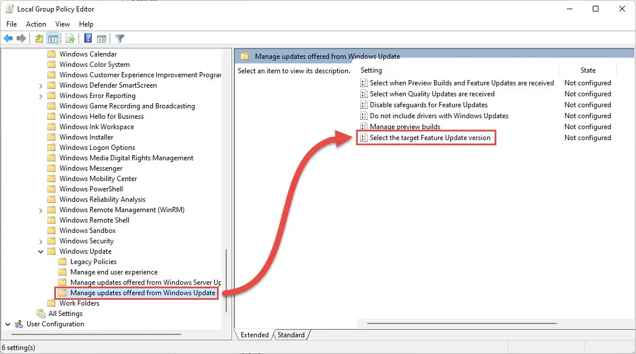Select Do not include drivers with Windows Updates
The width and height of the screenshot is (636, 354).
(439, 116)
